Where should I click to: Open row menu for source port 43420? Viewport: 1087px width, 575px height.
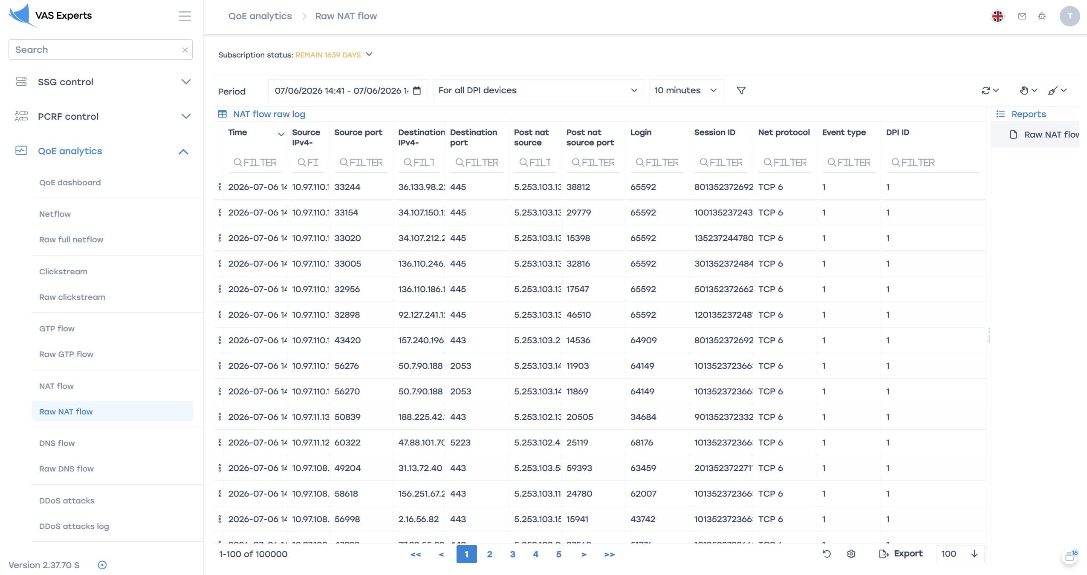pos(220,340)
